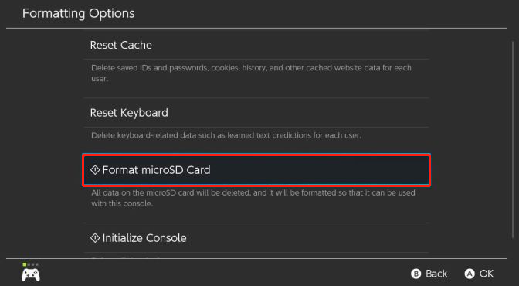Open the Initialize Console option
Viewport: 519px width, 286px height.
coord(256,238)
